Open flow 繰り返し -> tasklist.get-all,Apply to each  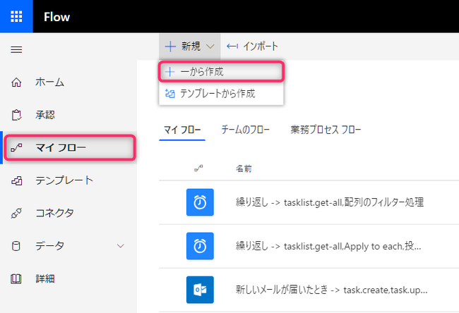pyautogui.click(x=328, y=246)
